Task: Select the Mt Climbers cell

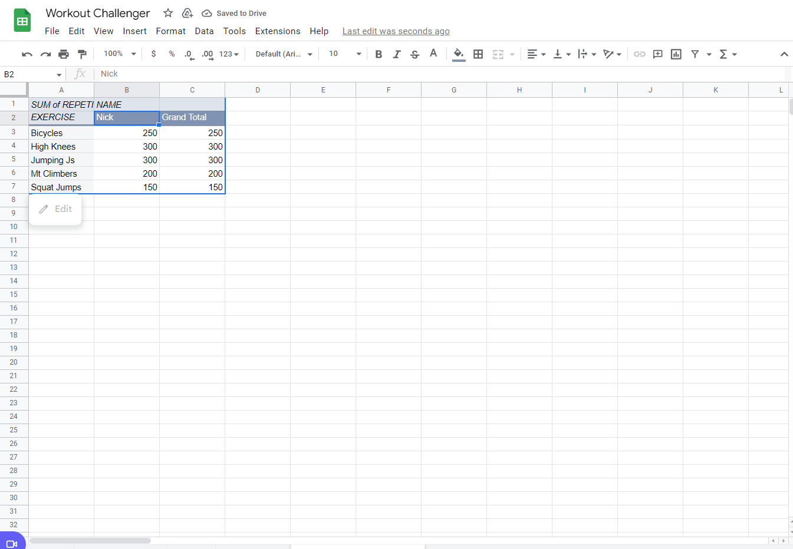Action: click(x=61, y=173)
